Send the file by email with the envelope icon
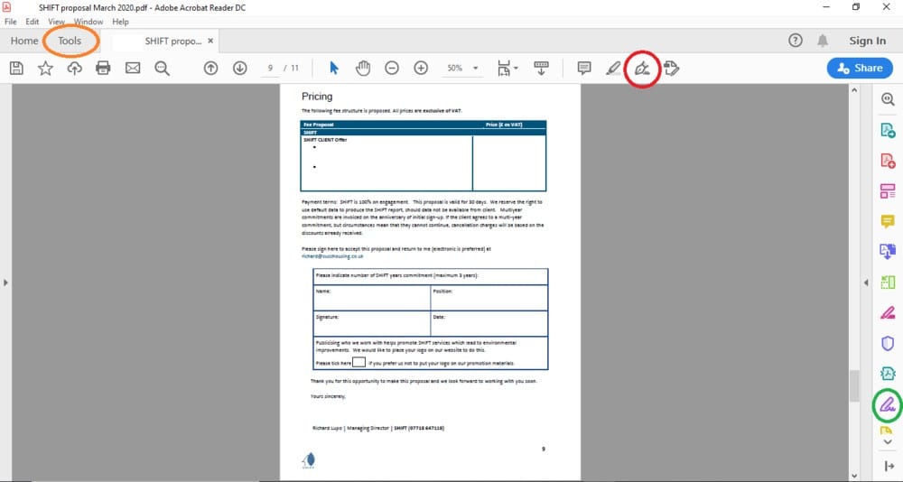 click(x=133, y=69)
